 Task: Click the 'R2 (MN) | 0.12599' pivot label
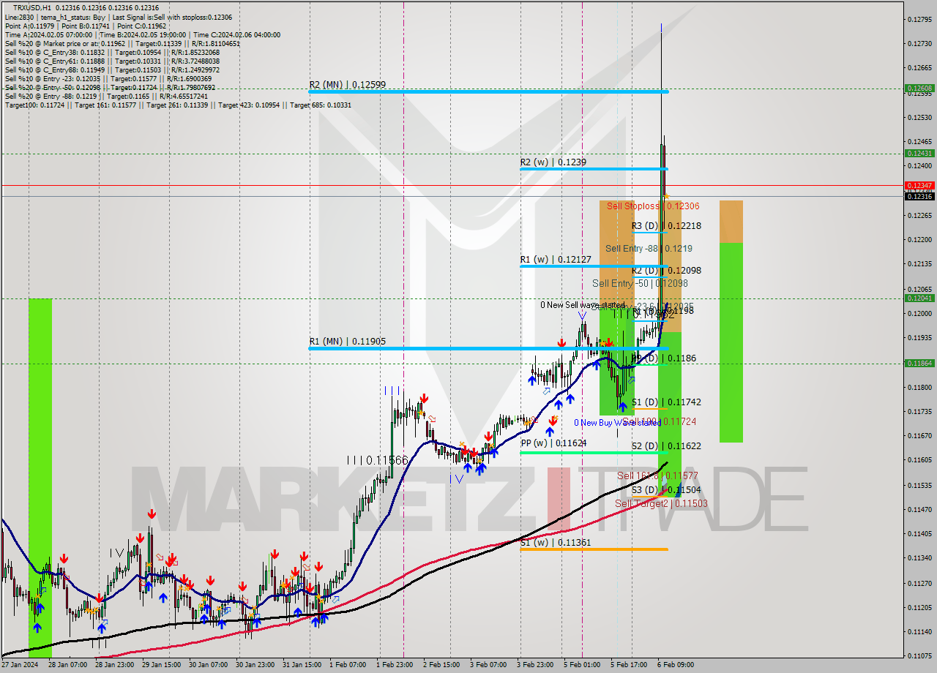click(348, 85)
